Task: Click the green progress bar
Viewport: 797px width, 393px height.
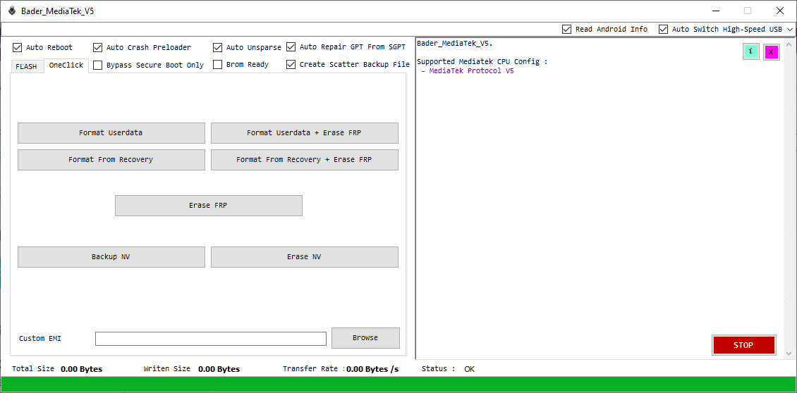Action: point(399,384)
